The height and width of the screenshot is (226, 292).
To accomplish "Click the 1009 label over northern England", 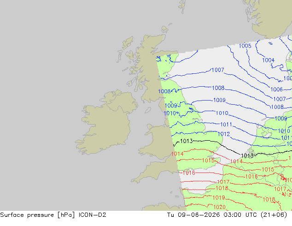I will tap(171, 105).
